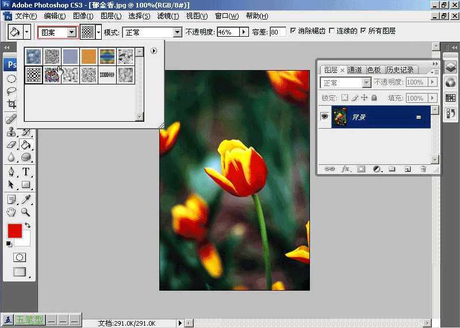Open the pattern picker flyout menu arrow
The height and width of the screenshot is (328, 460).
tap(154, 51)
